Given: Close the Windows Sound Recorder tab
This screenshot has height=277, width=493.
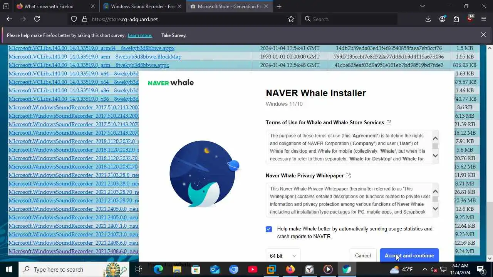Looking at the screenshot, I should (x=179, y=6).
